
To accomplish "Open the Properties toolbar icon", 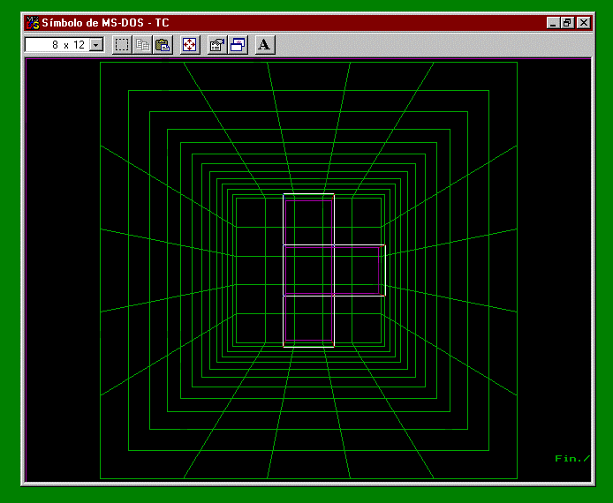I will [217, 44].
